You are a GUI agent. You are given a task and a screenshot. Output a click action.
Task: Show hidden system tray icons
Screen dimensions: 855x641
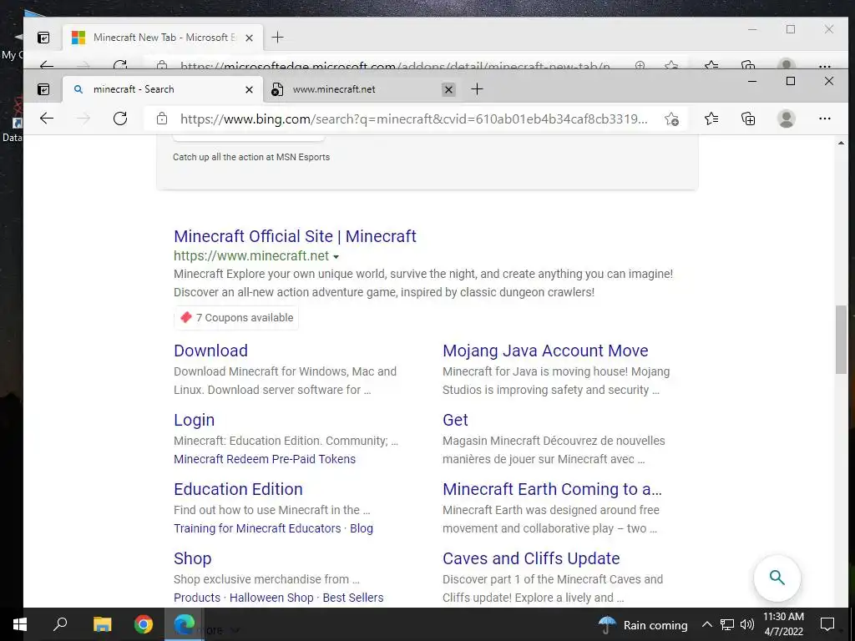pos(706,624)
